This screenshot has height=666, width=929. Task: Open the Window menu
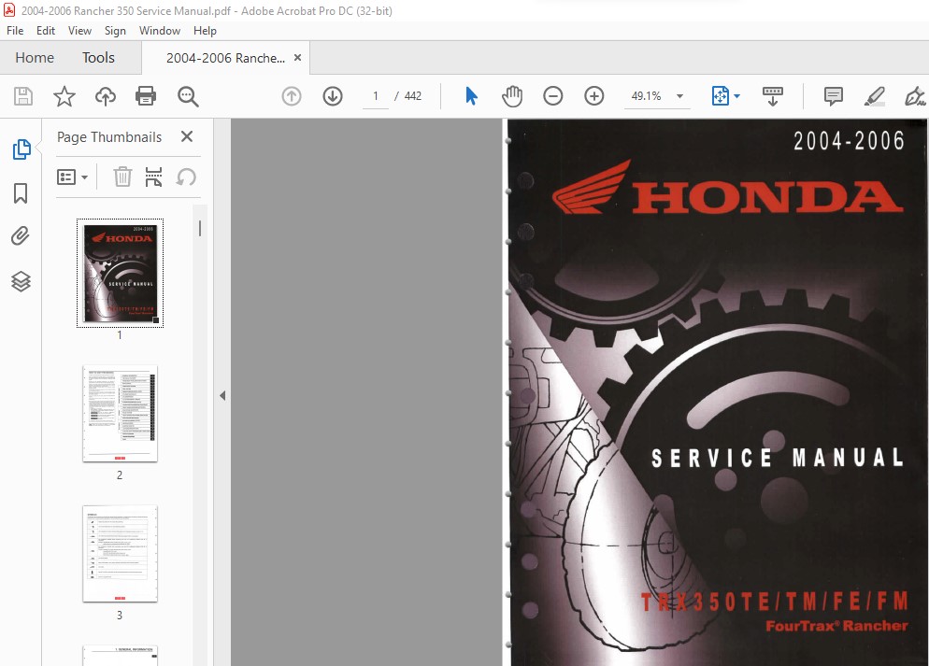160,31
